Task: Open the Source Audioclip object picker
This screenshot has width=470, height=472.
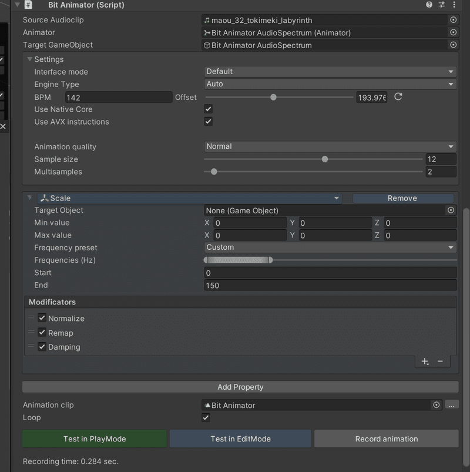Action: point(452,19)
